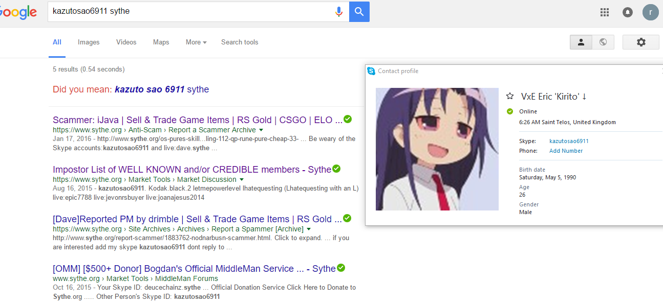663x305 pixels.
Task: Select the All results tab
Action: click(57, 42)
